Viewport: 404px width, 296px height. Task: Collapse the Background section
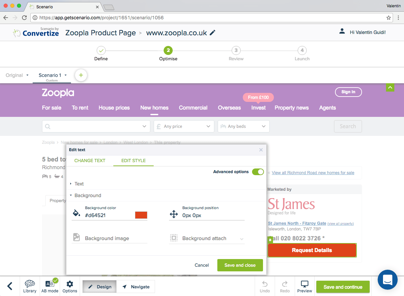[85, 195]
